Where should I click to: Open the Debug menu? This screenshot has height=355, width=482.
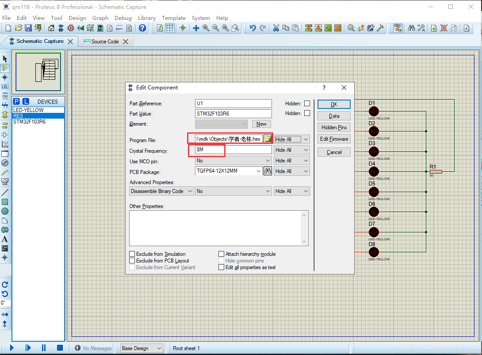pyautogui.click(x=123, y=18)
